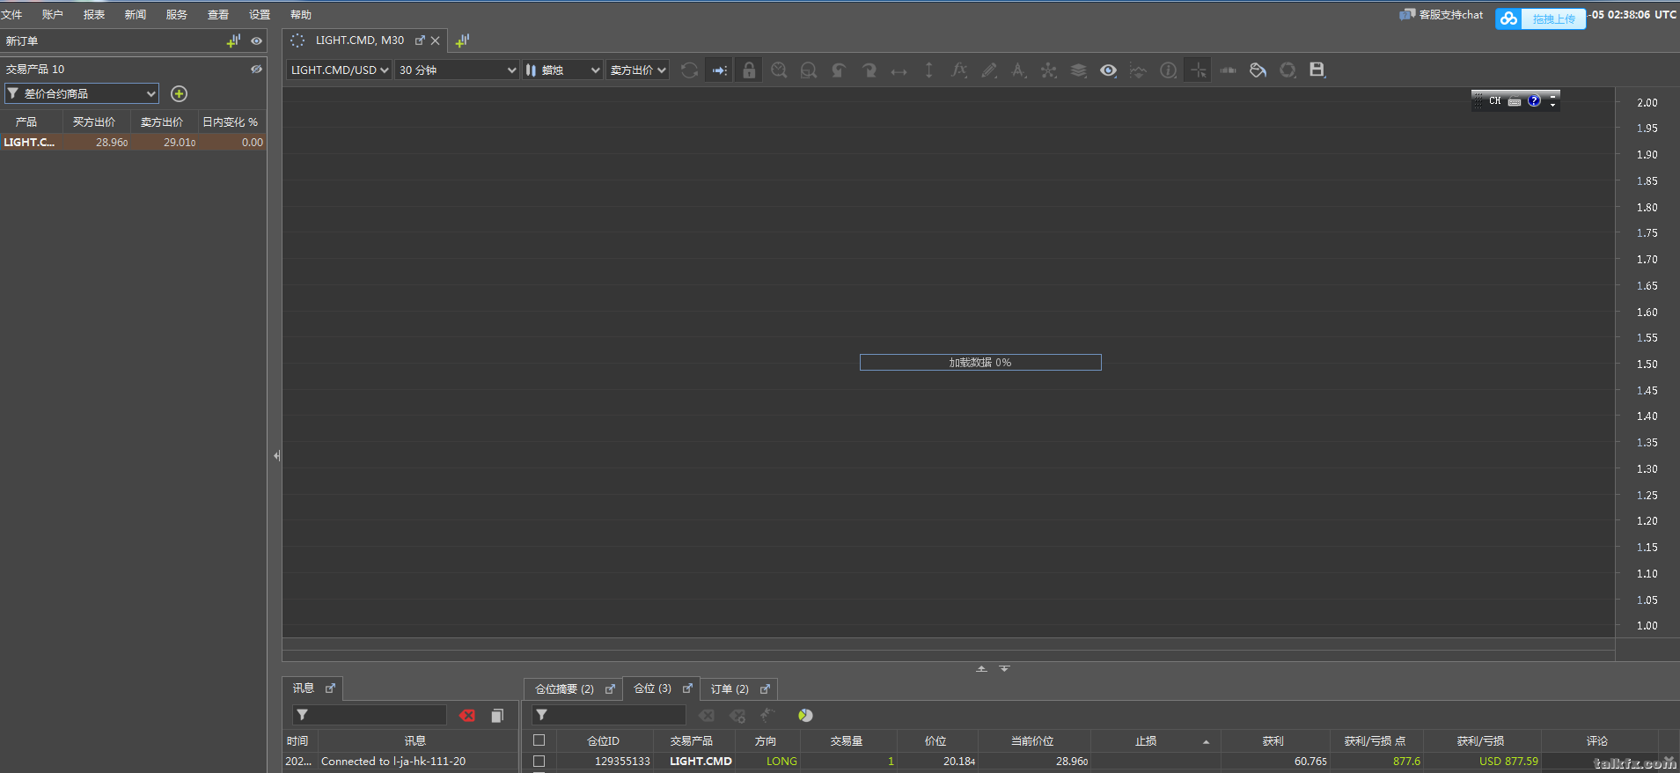The width and height of the screenshot is (1680, 773).
Task: Sort by the 止损 column arrow
Action: (x=1206, y=742)
